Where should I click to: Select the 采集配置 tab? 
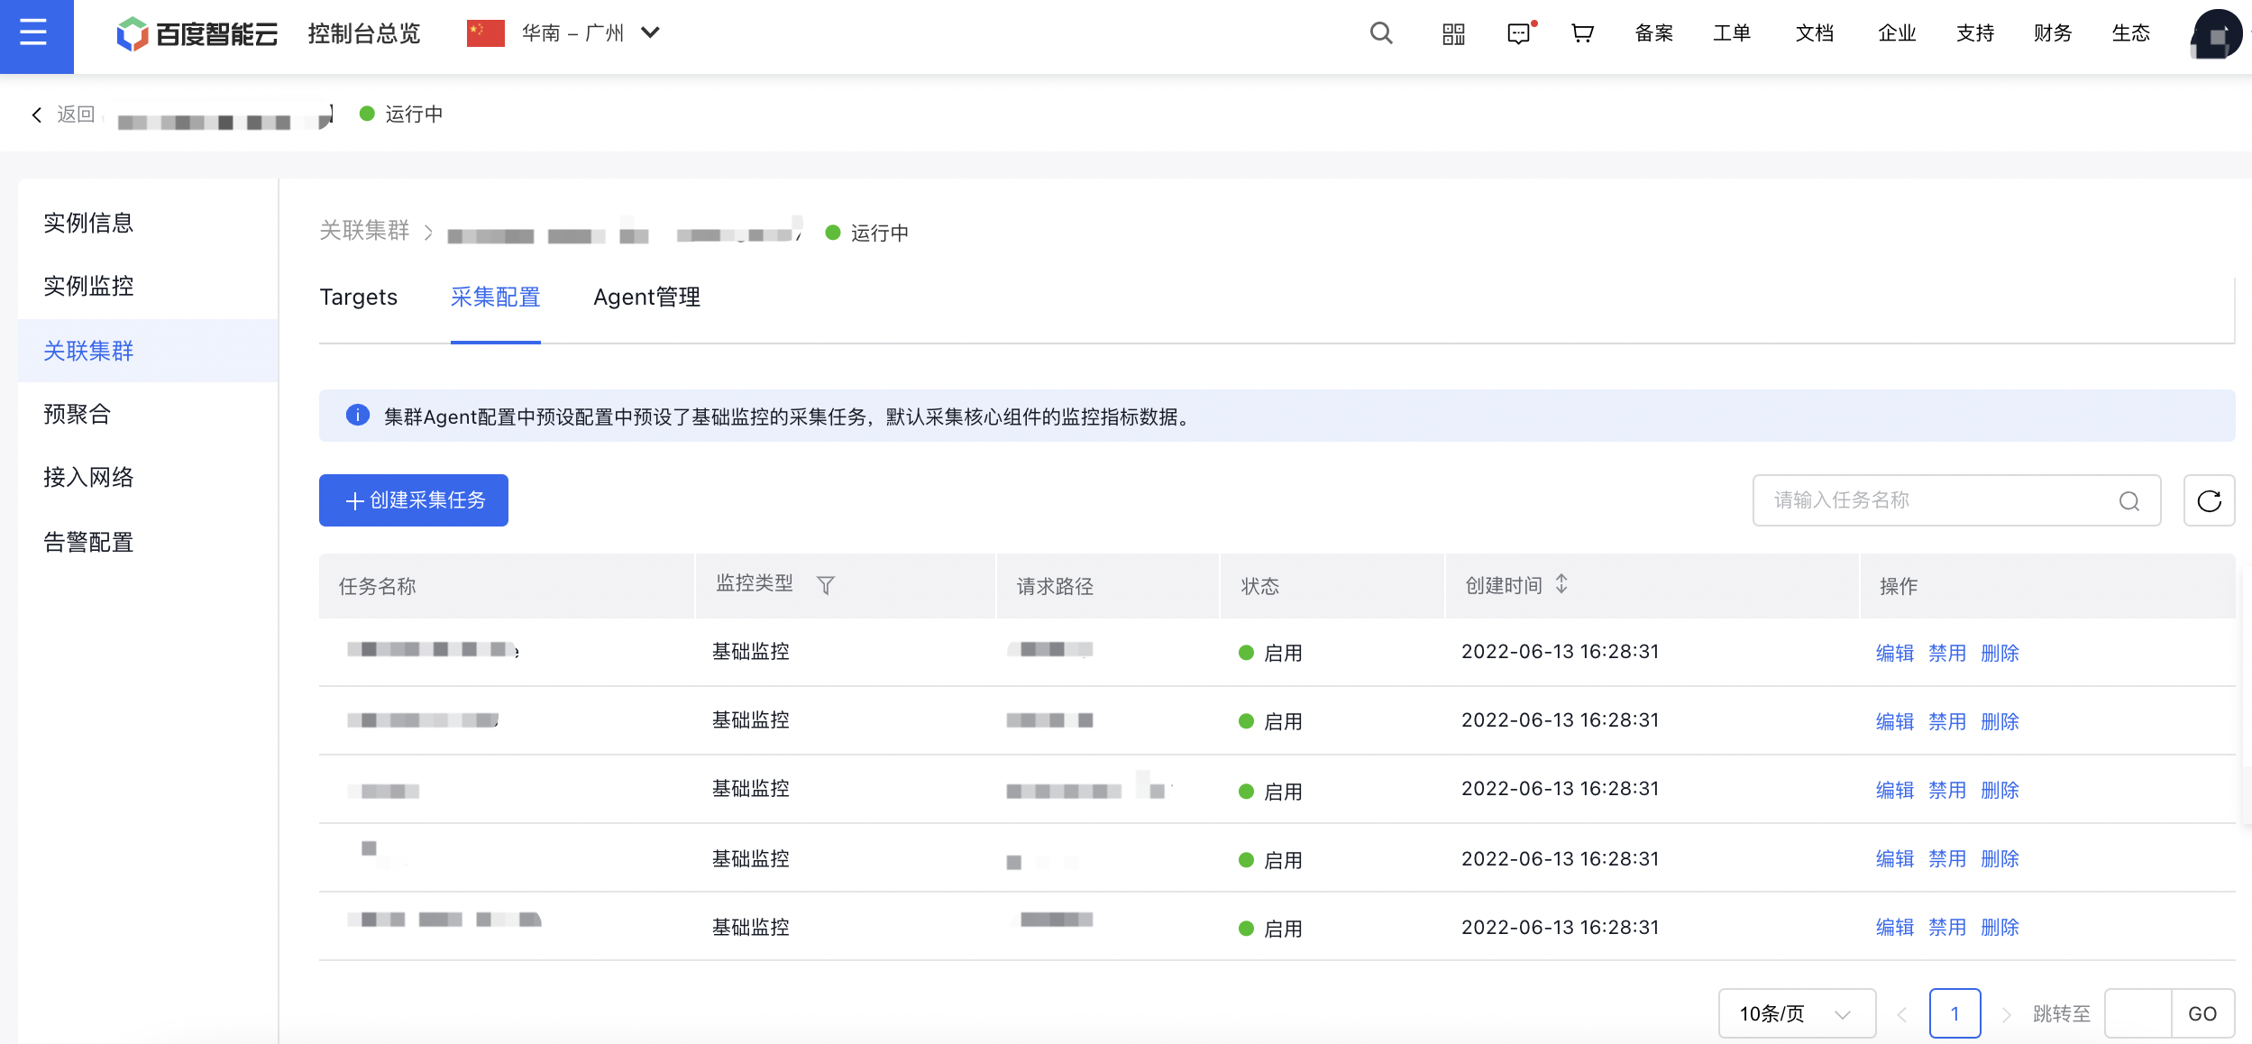tap(495, 297)
